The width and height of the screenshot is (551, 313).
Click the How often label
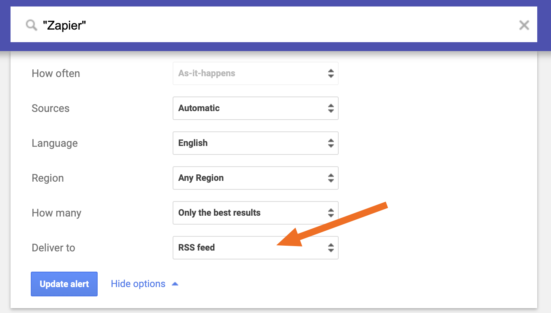coord(56,73)
